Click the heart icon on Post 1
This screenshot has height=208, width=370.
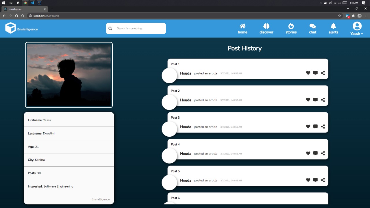click(308, 73)
